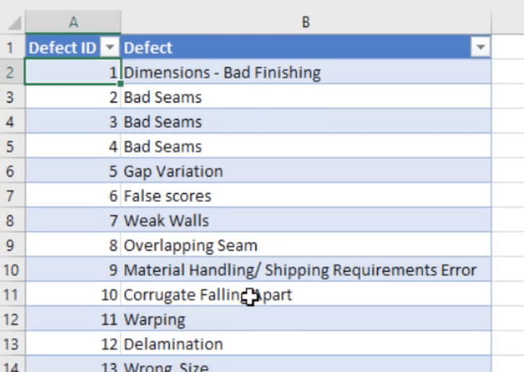Select column B header
This screenshot has height=372, width=524.
(x=306, y=22)
